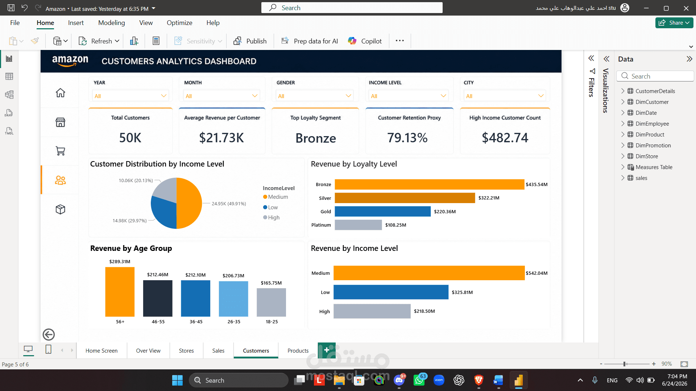
Task: Open the YEAR slicer dropdown
Action: [x=130, y=96]
